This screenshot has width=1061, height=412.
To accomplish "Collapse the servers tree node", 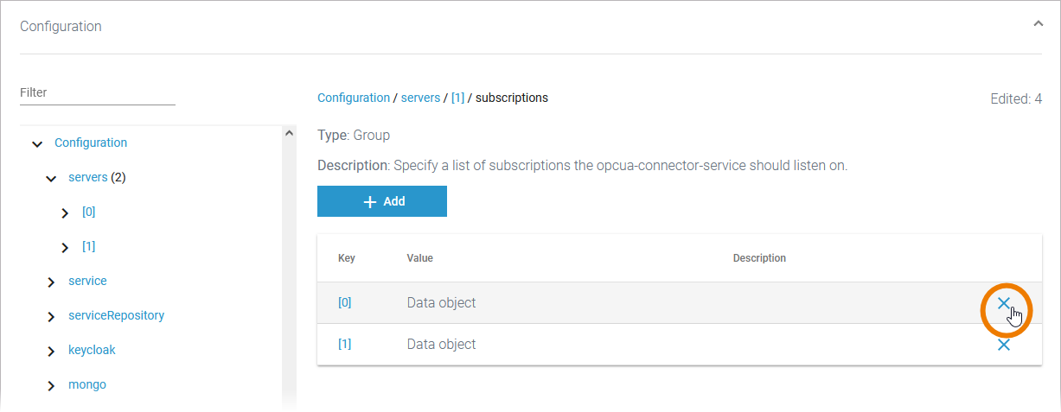I will coord(51,178).
